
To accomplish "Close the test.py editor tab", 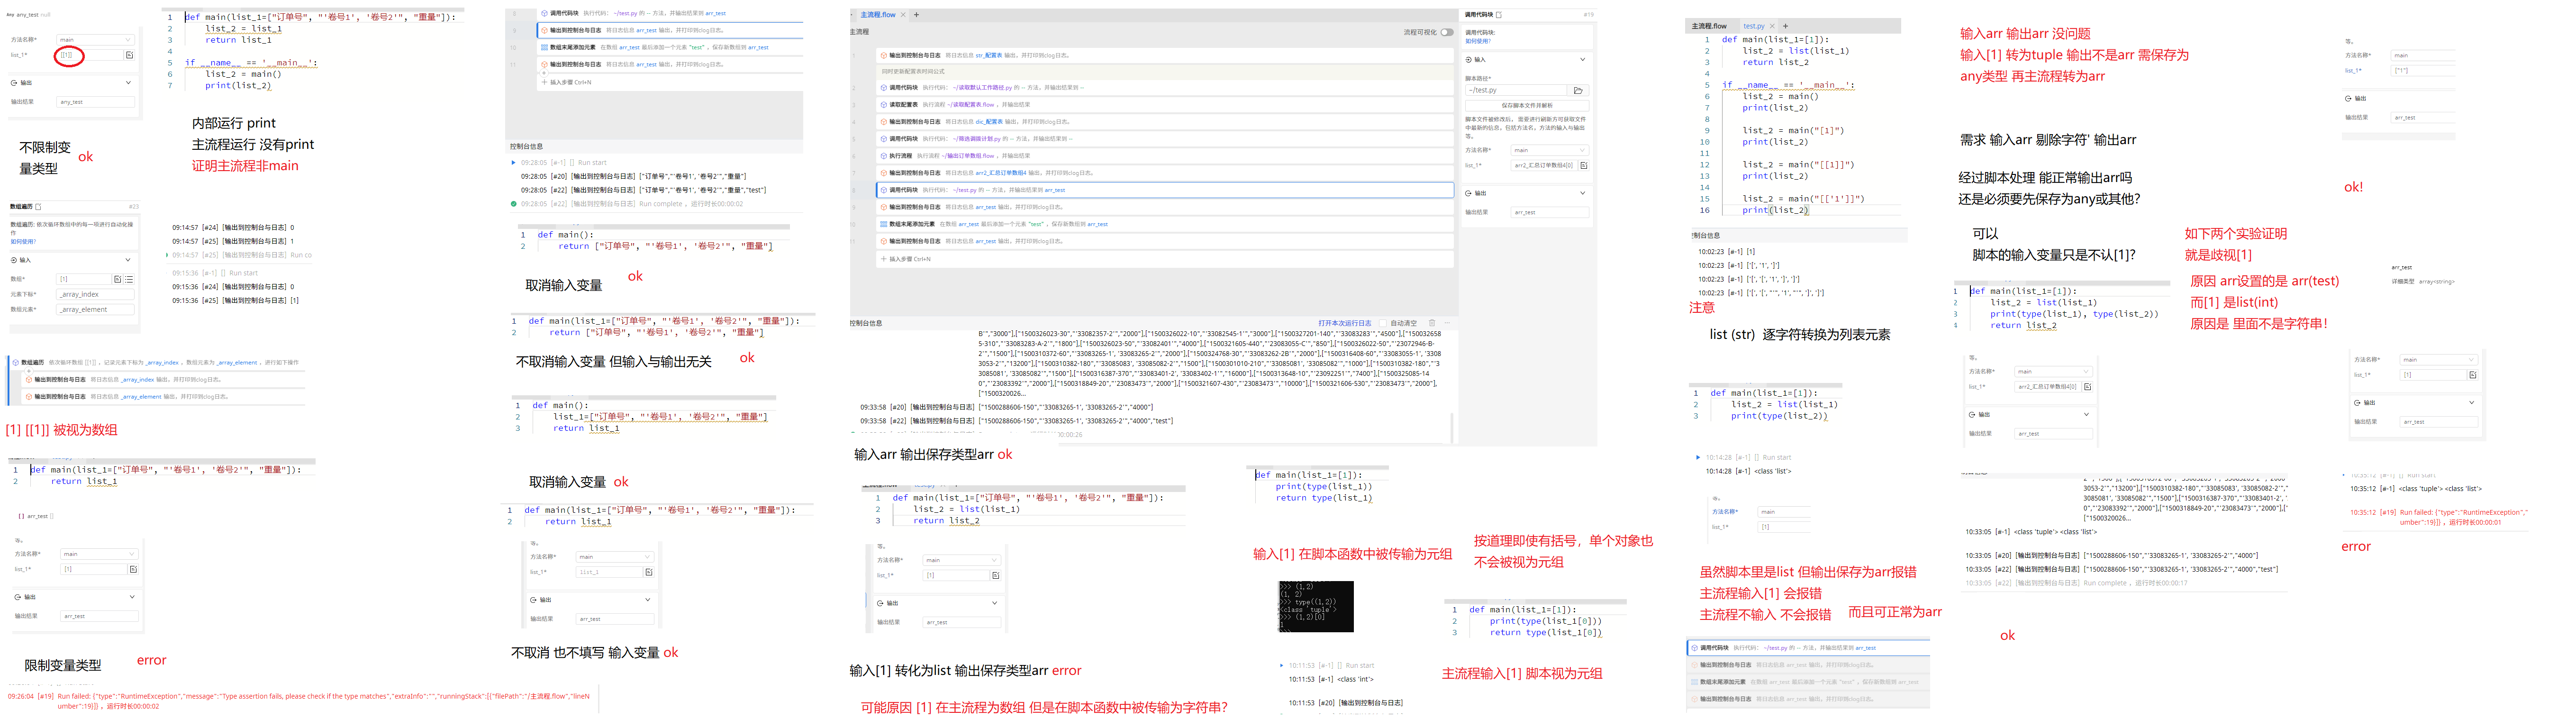I will (x=1772, y=27).
